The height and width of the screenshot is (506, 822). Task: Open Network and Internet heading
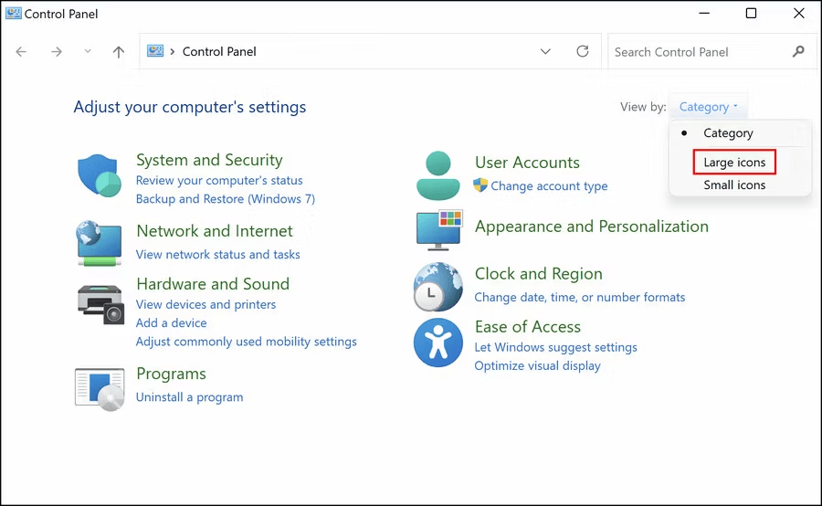[215, 231]
